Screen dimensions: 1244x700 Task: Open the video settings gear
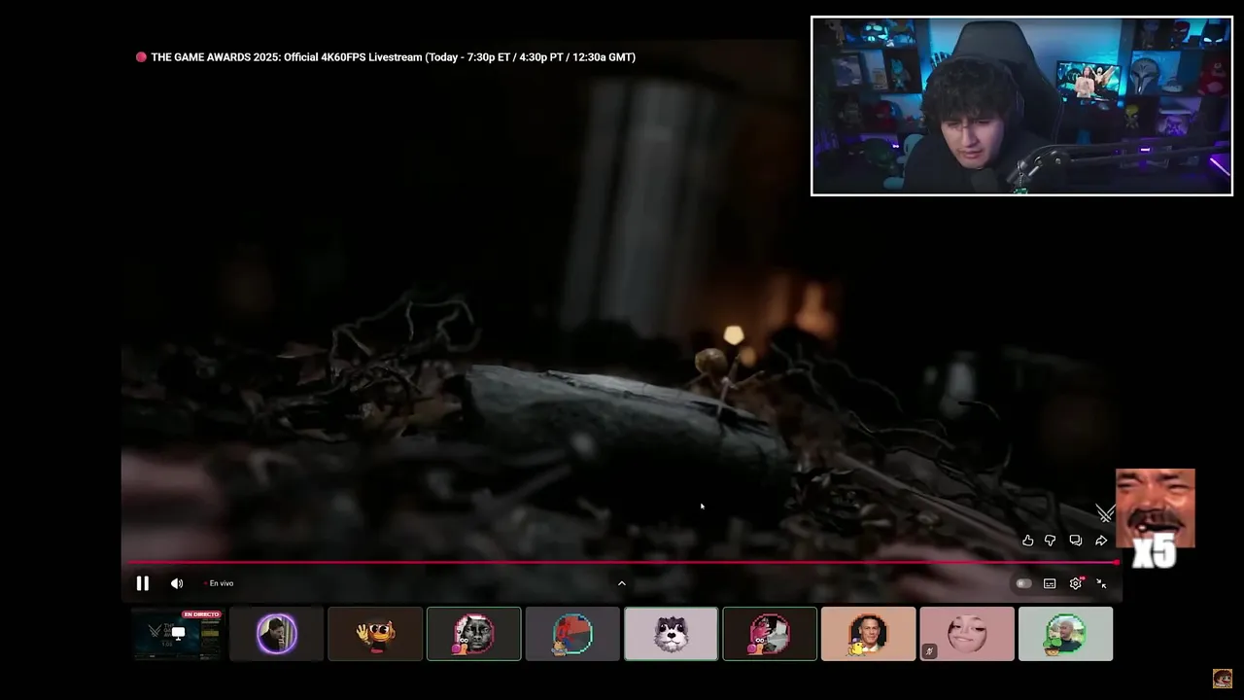[x=1076, y=583]
